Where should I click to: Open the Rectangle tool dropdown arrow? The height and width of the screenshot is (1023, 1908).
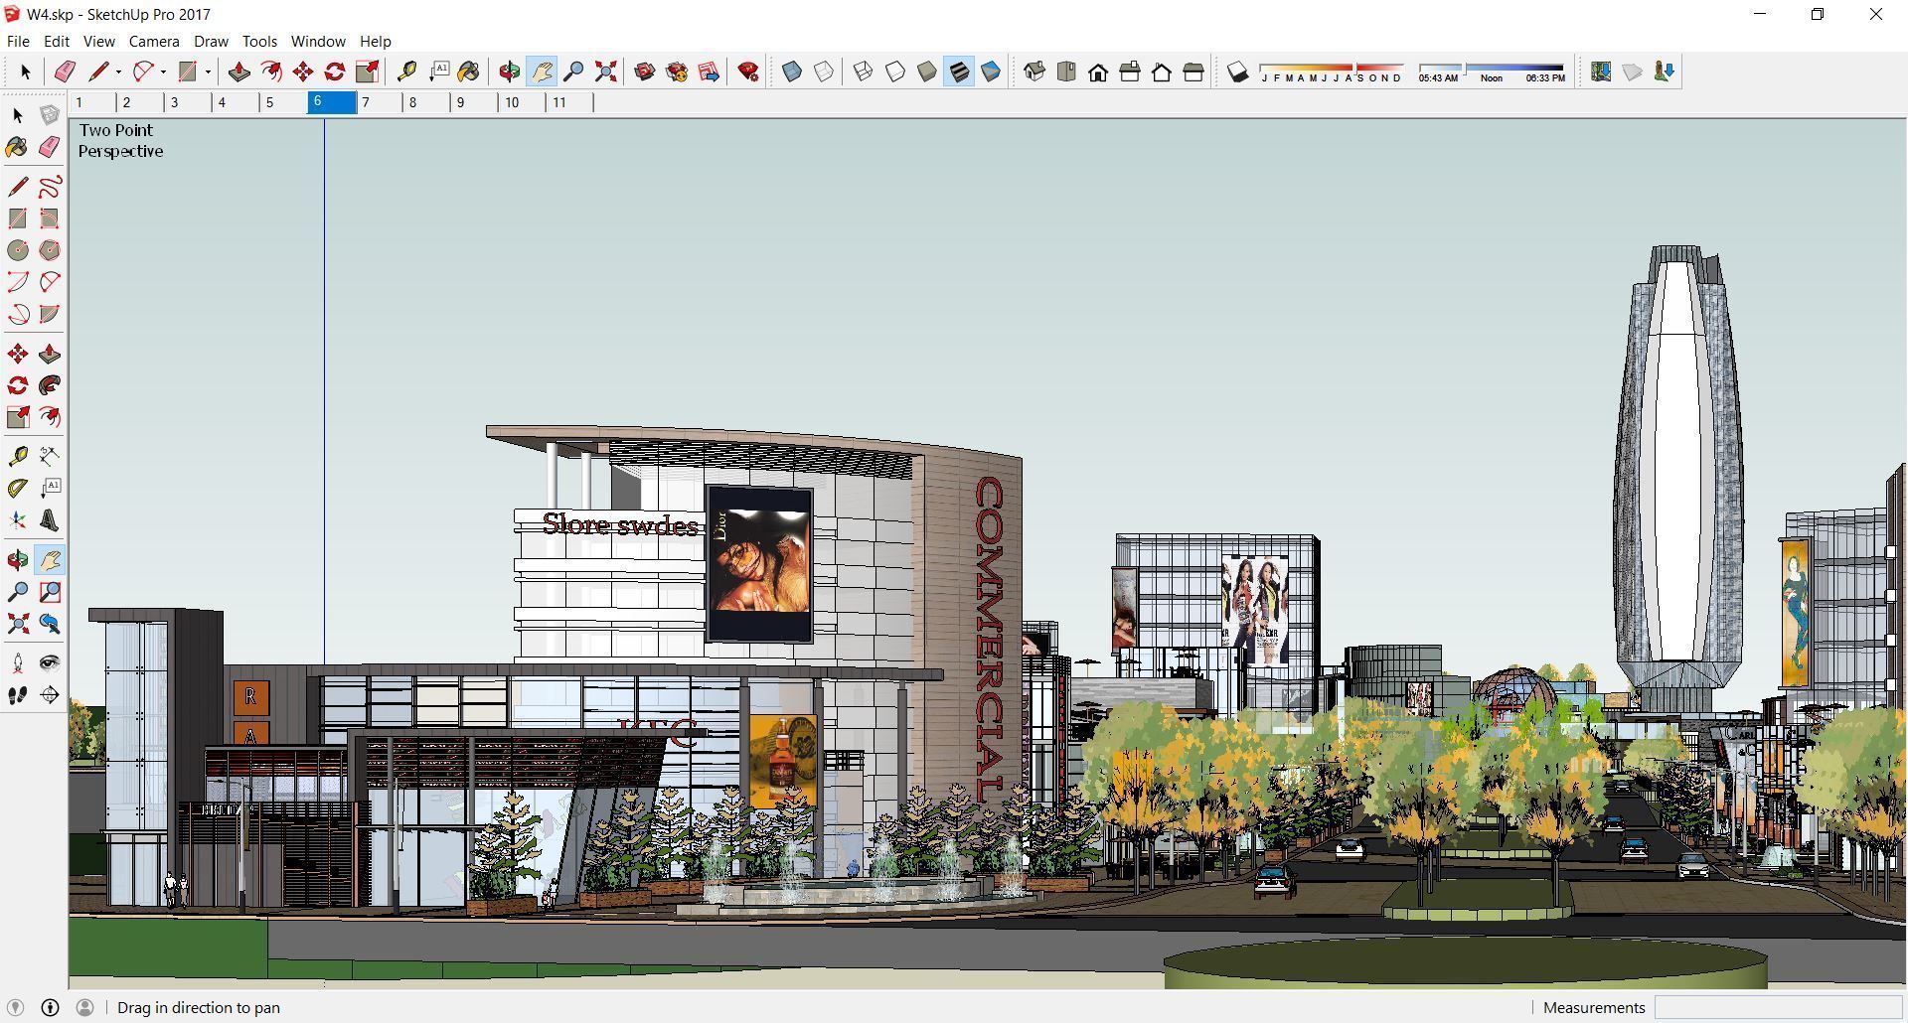coord(207,72)
